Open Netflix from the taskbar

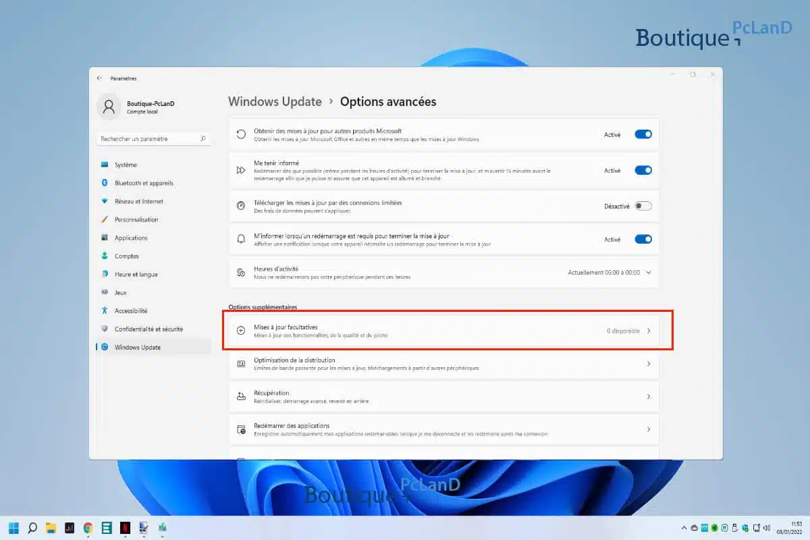tap(125, 528)
